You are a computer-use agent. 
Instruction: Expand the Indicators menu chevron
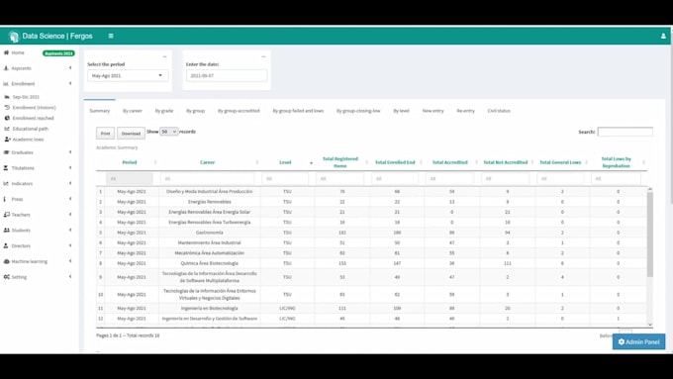click(70, 183)
